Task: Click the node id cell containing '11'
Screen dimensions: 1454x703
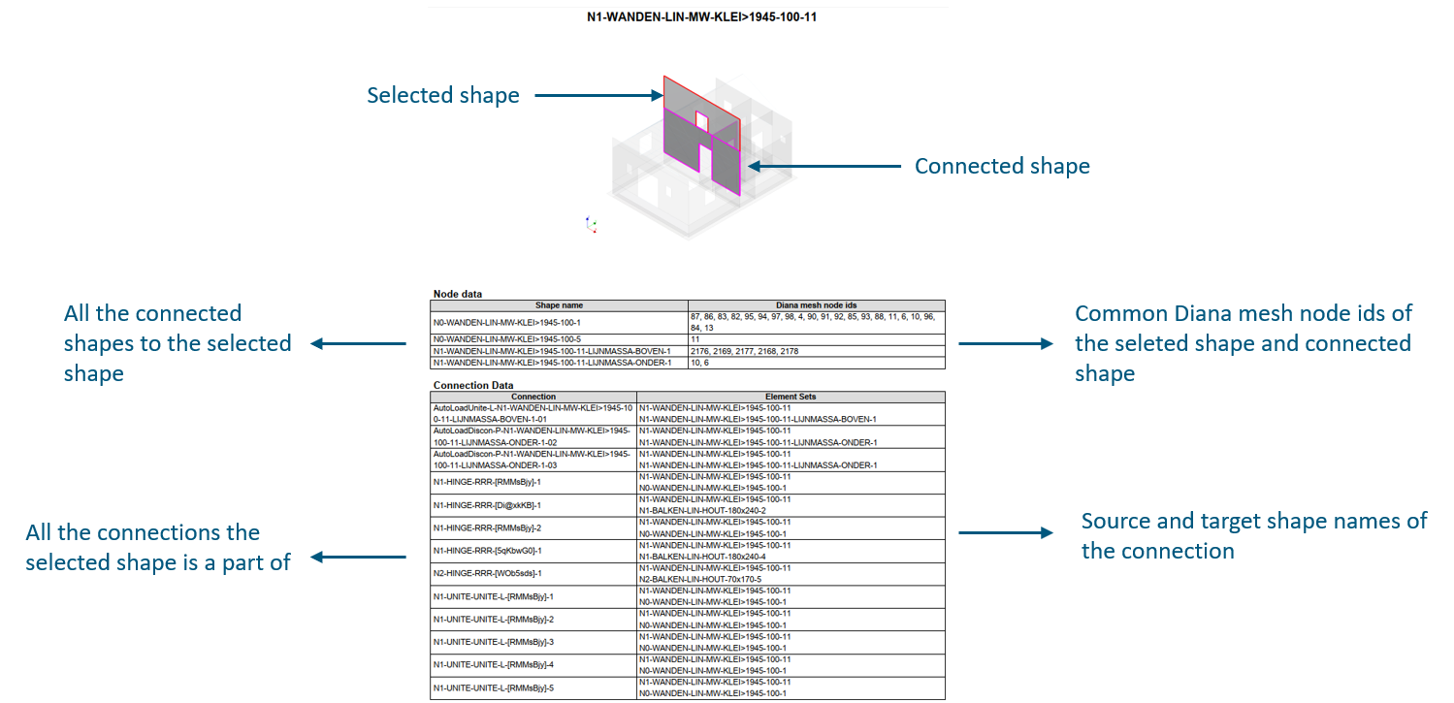Action: (816, 339)
